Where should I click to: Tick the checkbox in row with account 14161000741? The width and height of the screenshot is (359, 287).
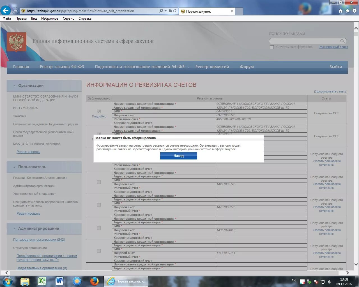(99, 251)
